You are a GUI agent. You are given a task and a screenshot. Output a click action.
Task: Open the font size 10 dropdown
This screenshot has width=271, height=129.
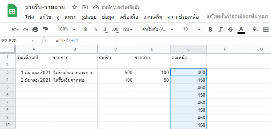pos(192,29)
